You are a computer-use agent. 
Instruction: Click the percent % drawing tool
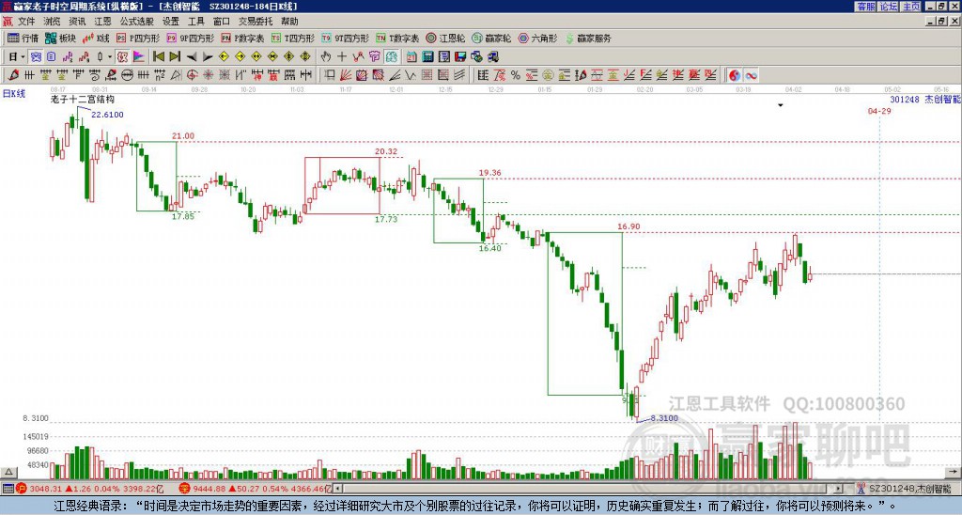coord(516,75)
